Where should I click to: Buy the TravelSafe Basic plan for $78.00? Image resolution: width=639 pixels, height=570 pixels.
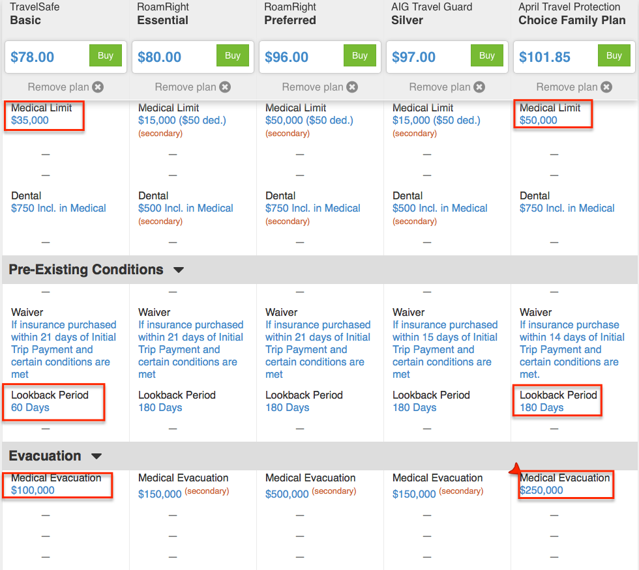point(106,55)
